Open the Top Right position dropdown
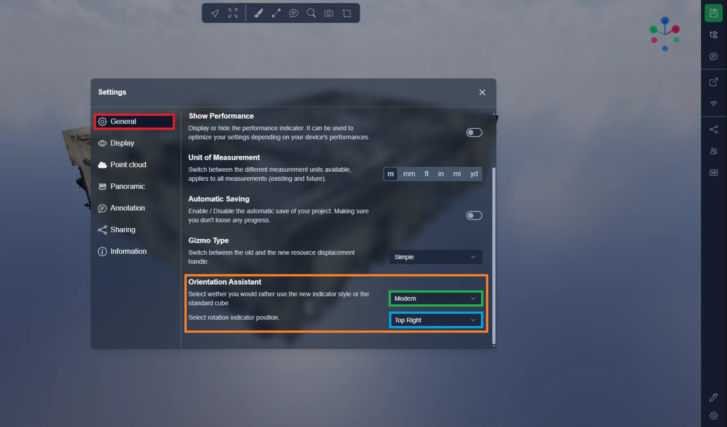 pos(435,320)
